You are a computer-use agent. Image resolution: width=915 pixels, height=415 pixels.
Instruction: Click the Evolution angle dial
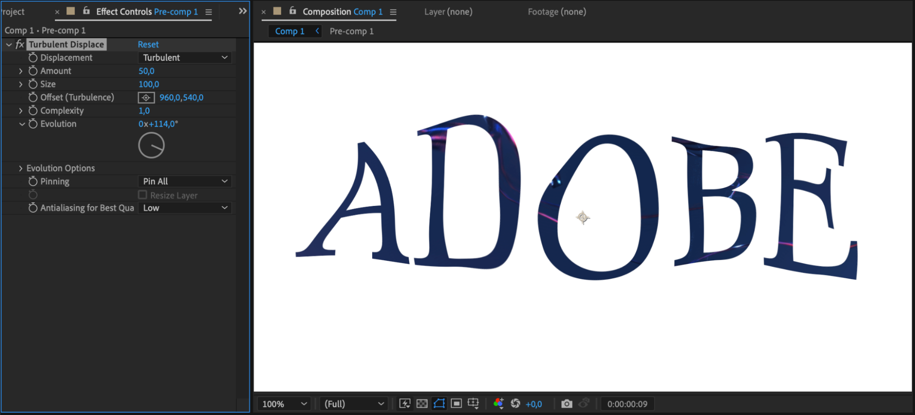[152, 146]
